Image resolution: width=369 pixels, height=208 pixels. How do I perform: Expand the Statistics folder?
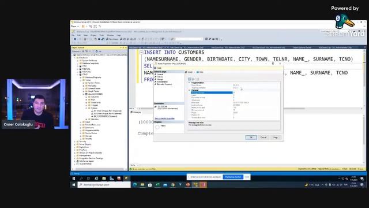click(86, 119)
